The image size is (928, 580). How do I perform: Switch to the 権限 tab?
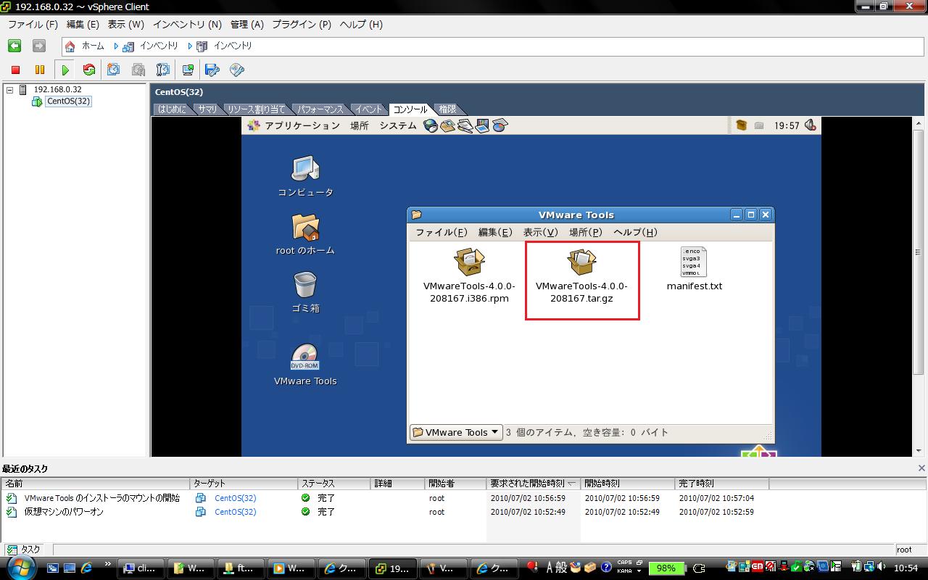(447, 109)
